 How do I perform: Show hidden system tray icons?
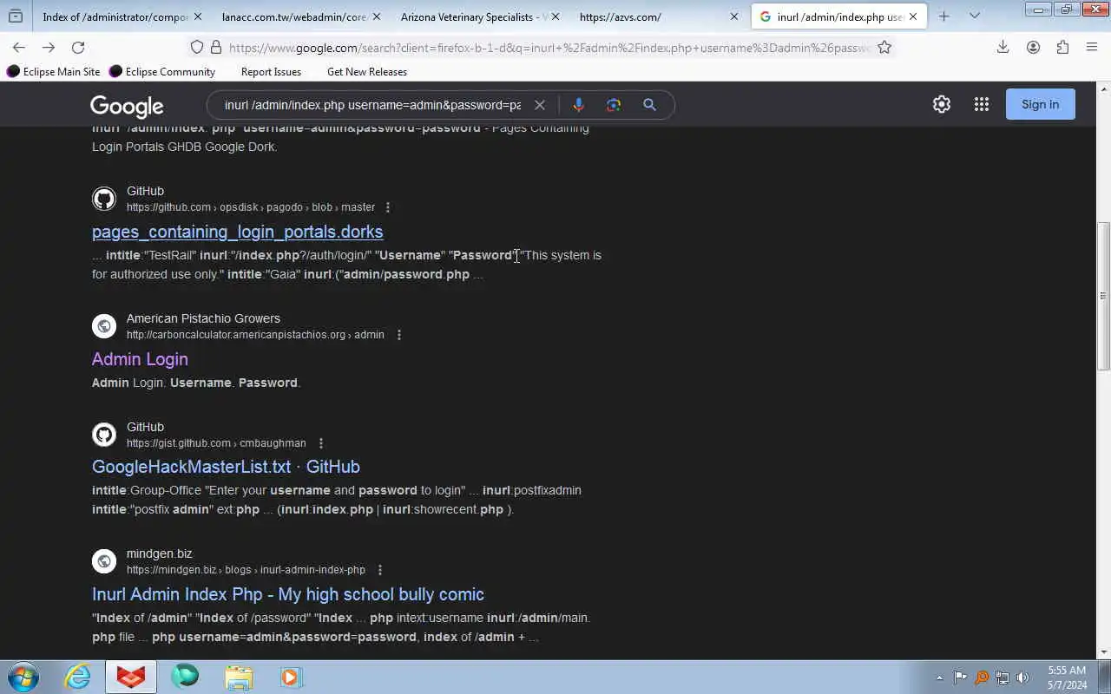[x=939, y=678]
